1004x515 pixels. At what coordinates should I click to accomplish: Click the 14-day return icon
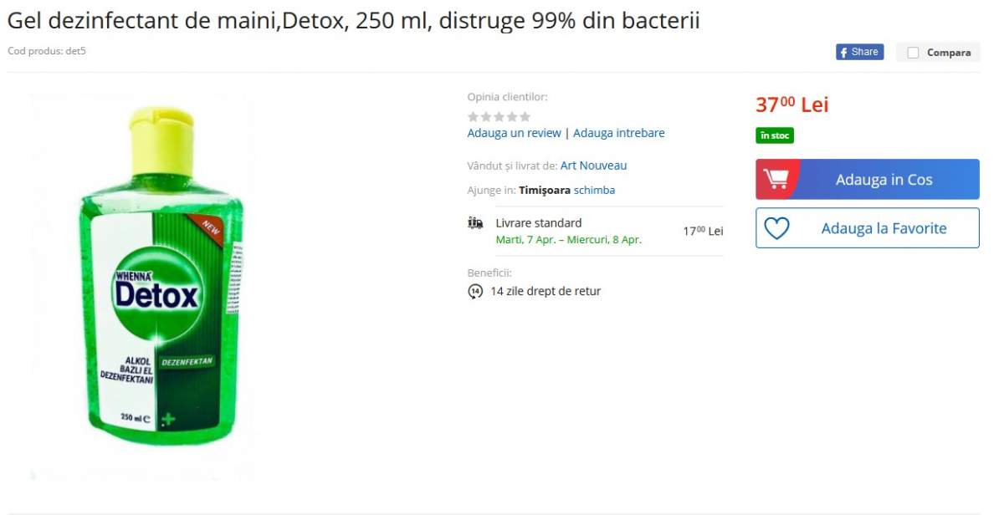click(x=475, y=292)
